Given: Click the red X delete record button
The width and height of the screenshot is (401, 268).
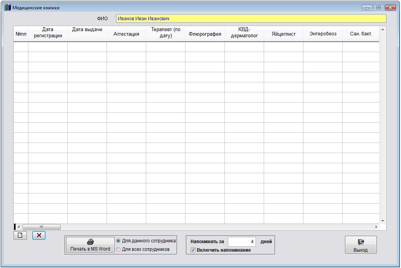Looking at the screenshot, I should (x=39, y=235).
